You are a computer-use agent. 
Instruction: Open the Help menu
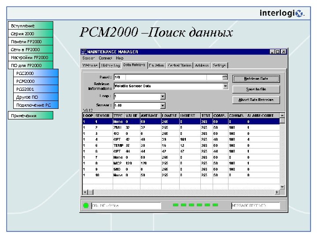tap(119, 58)
